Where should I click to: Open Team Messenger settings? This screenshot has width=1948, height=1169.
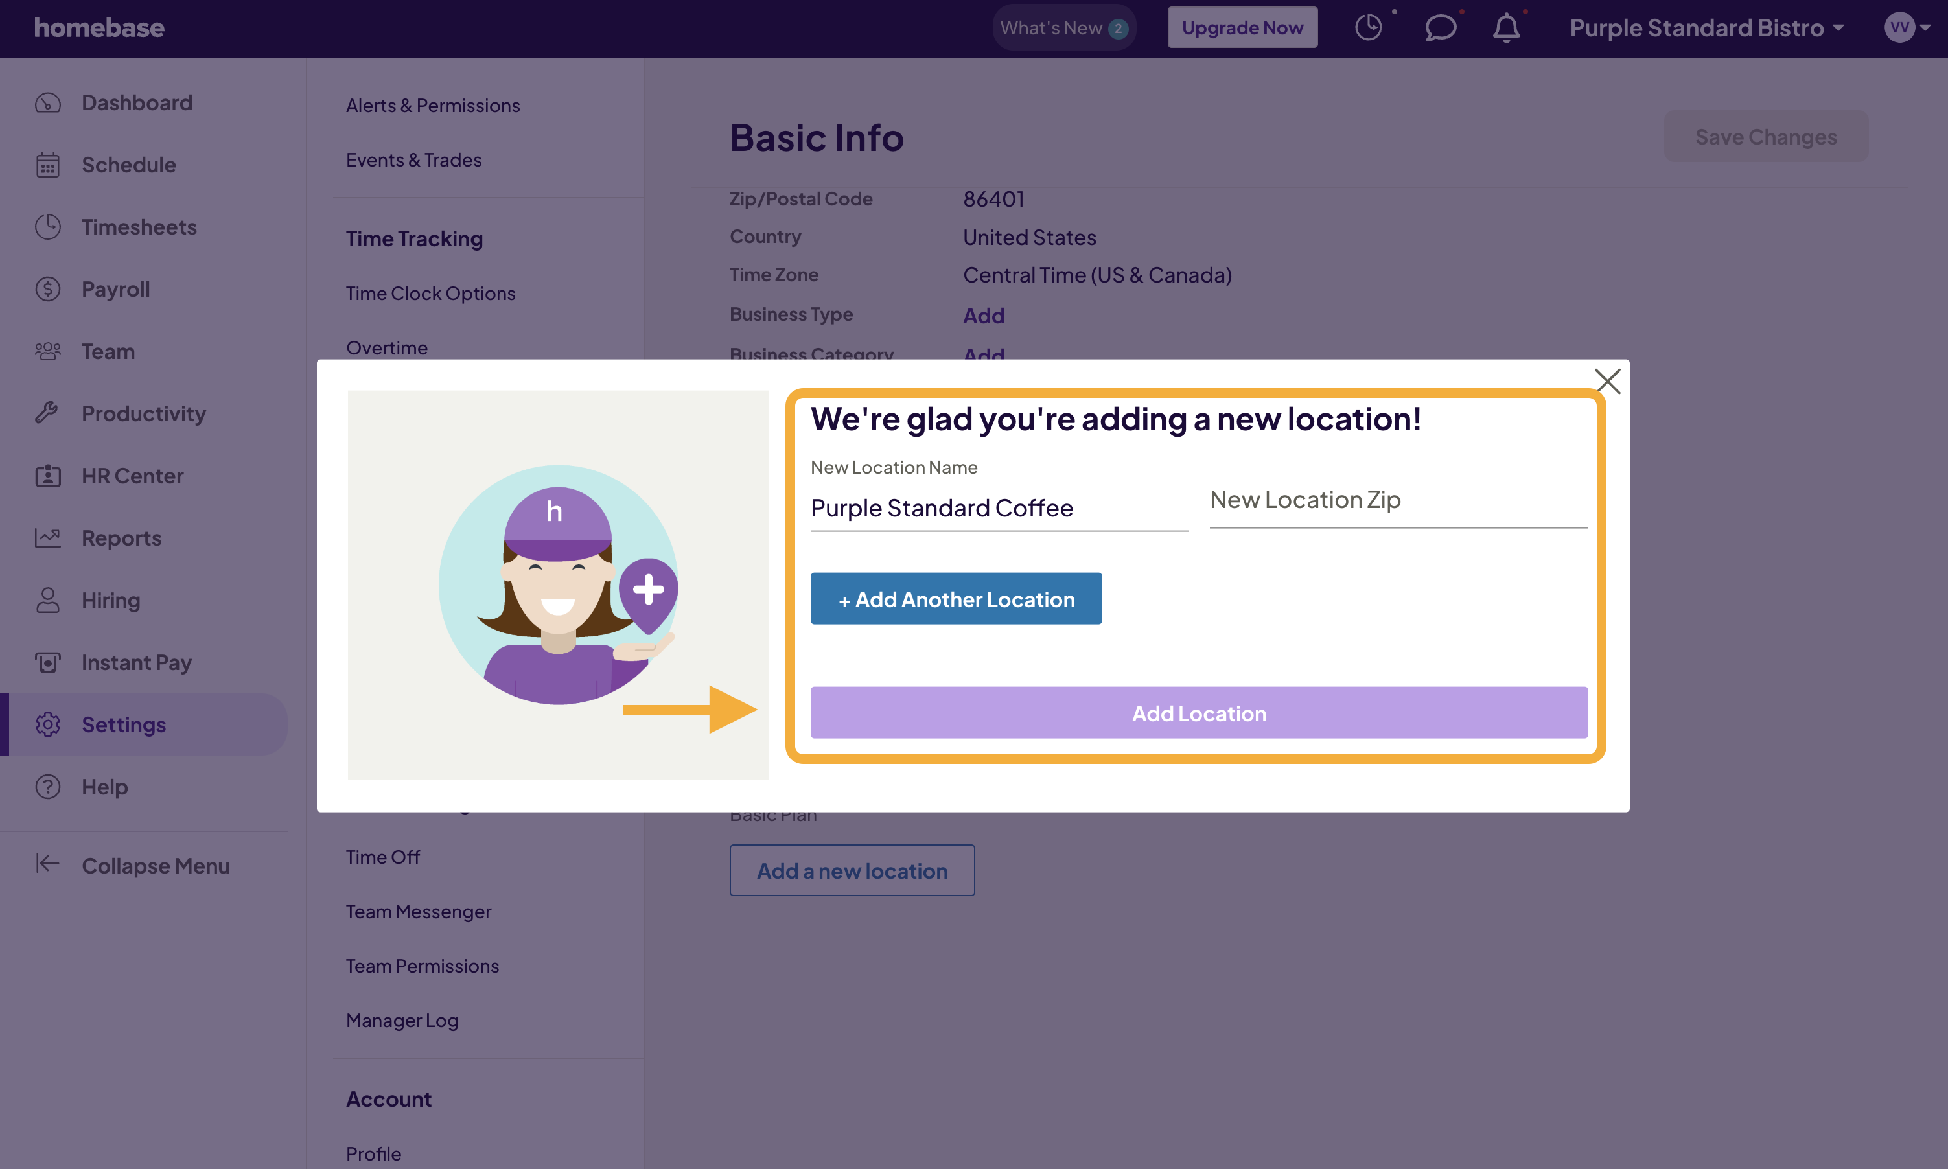tap(418, 911)
